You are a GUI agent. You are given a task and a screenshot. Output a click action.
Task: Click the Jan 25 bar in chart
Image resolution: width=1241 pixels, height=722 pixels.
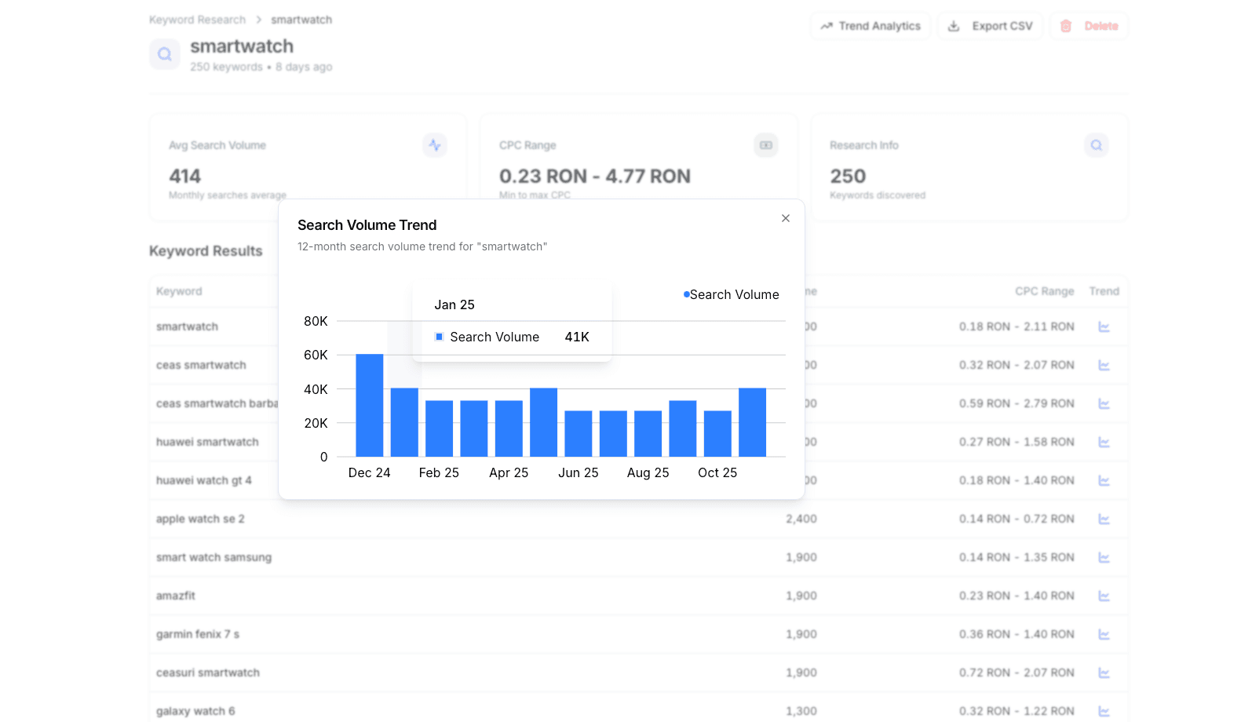(404, 422)
